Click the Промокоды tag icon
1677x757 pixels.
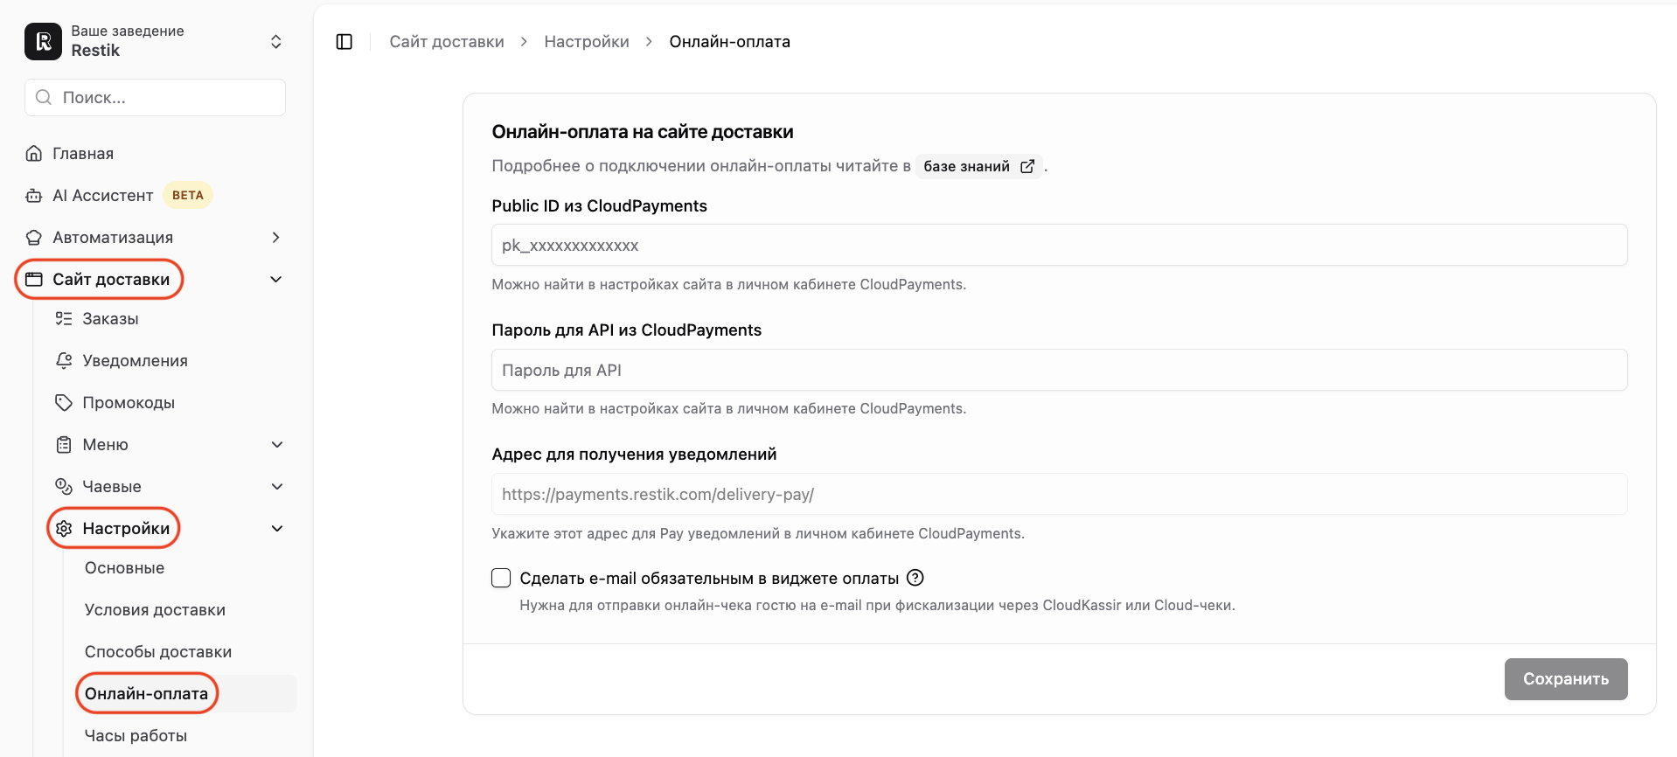(x=64, y=402)
